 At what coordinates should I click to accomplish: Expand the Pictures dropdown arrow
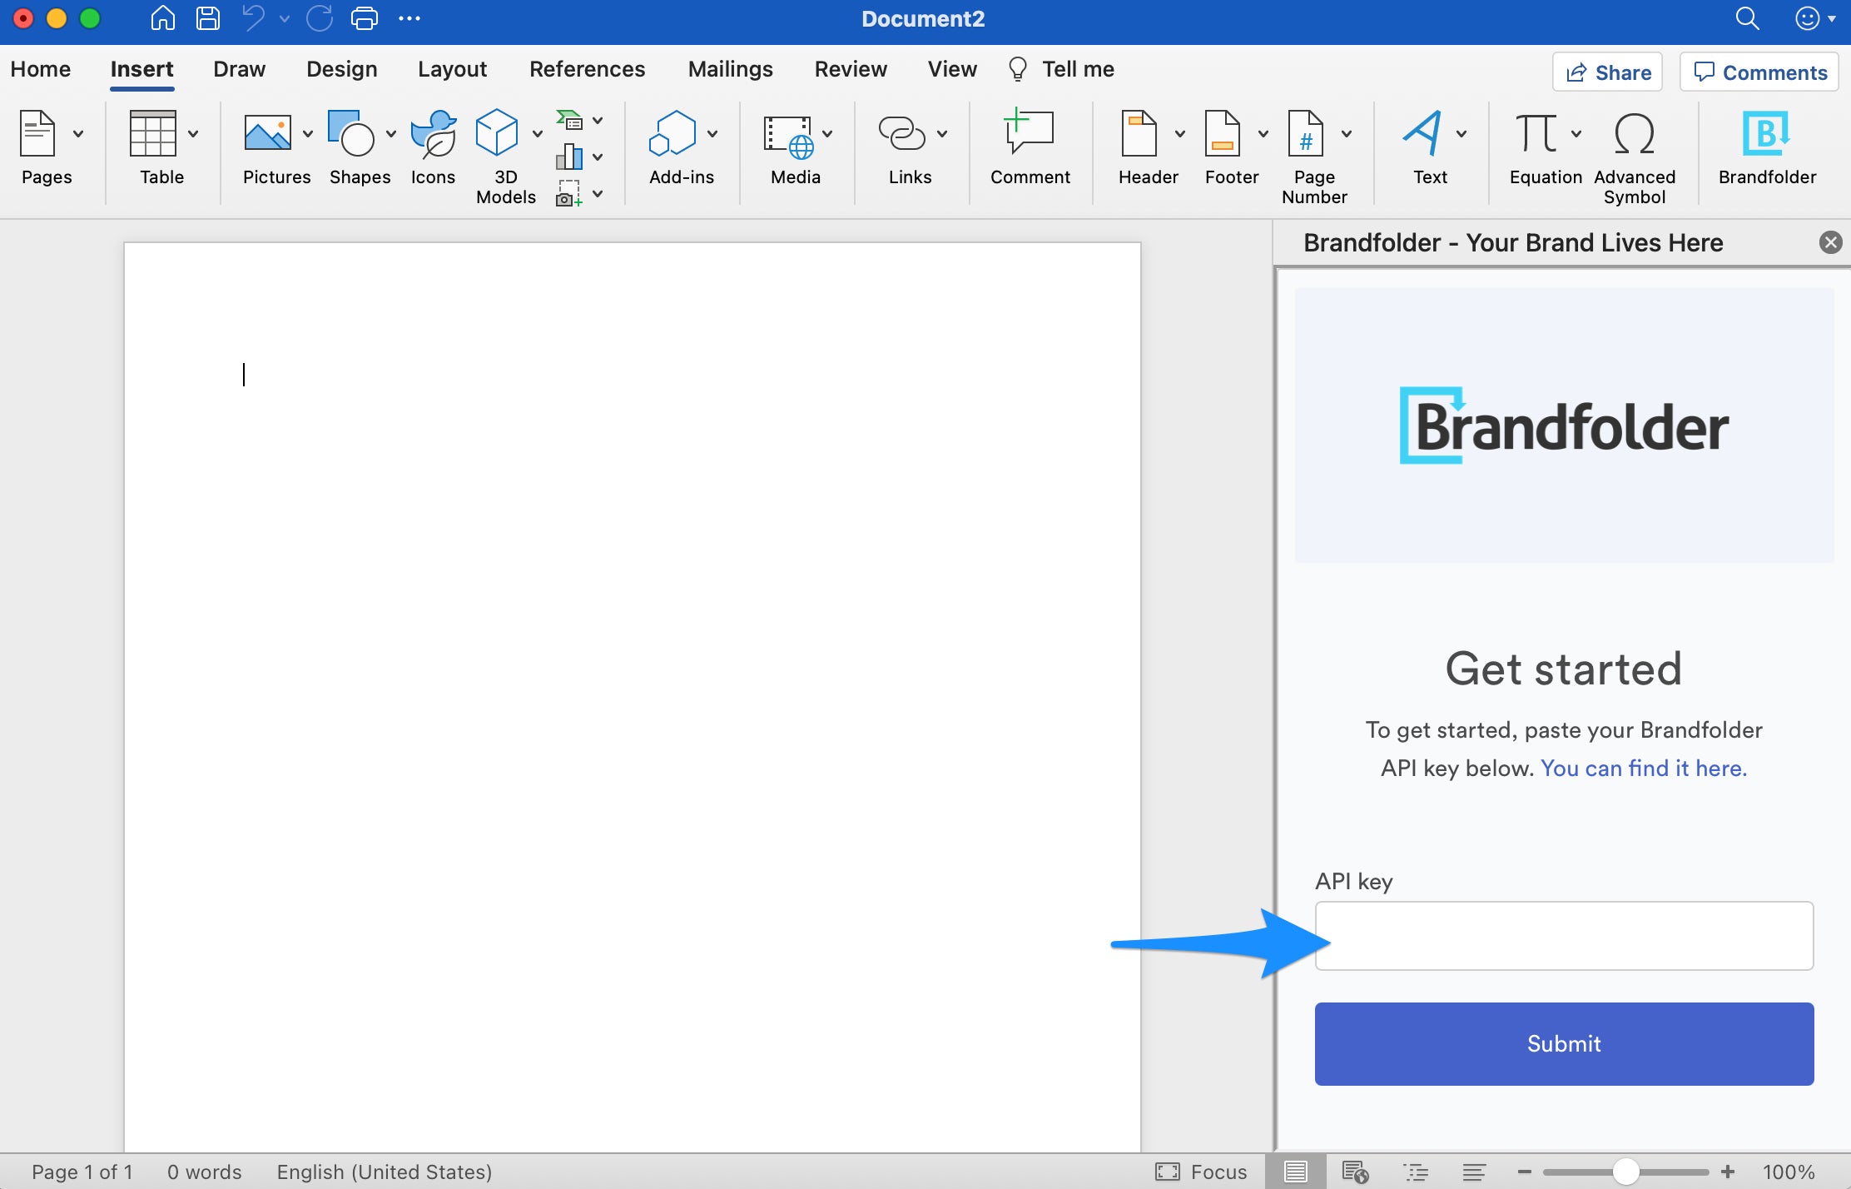[x=308, y=134]
